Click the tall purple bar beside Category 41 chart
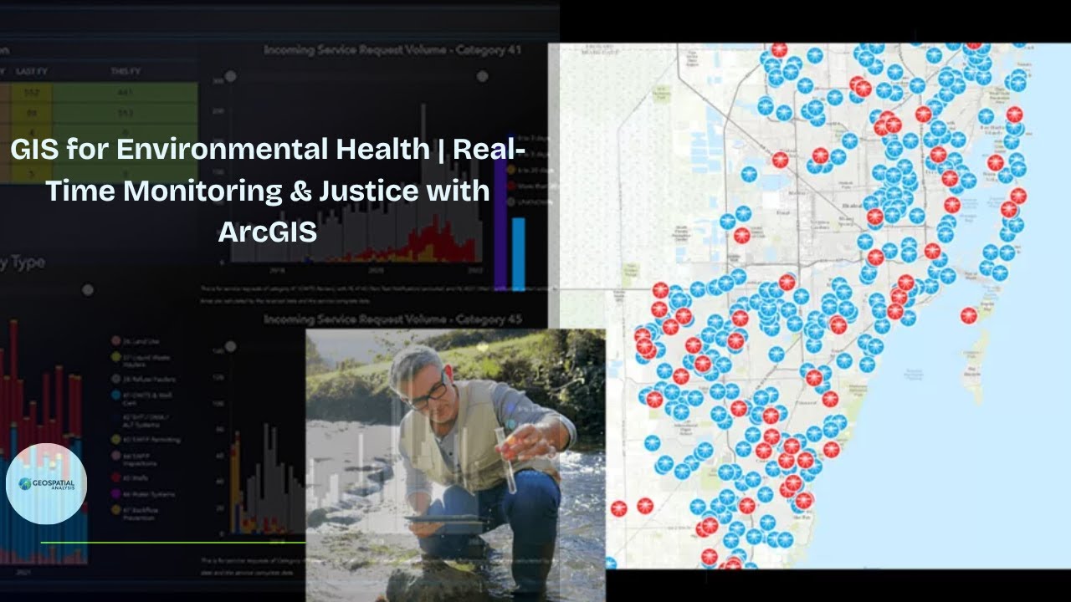Image resolution: width=1071 pixels, height=602 pixels. coord(500,213)
